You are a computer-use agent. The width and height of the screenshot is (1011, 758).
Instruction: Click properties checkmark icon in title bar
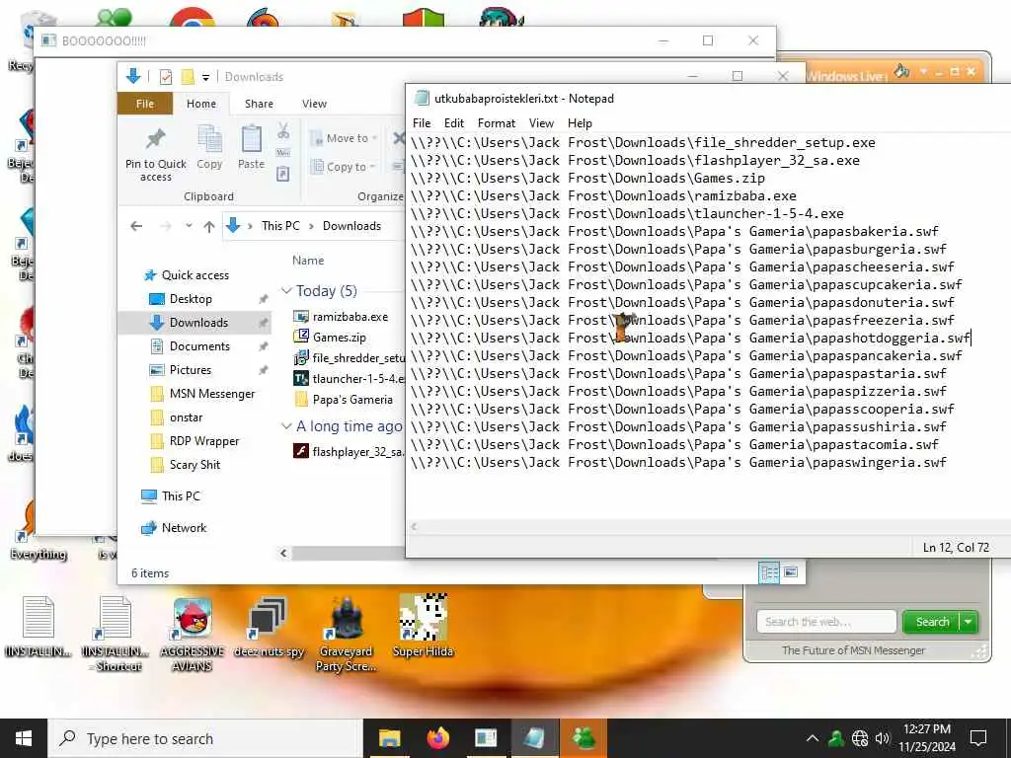coord(166,77)
